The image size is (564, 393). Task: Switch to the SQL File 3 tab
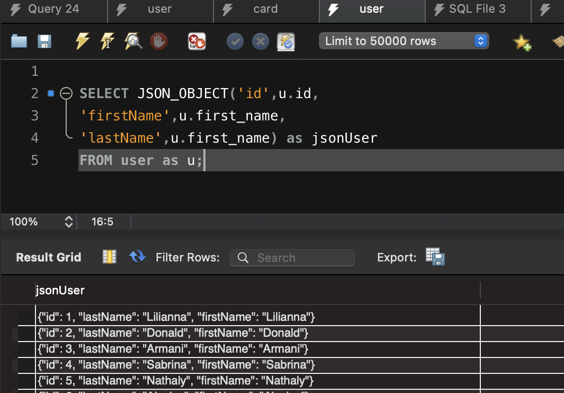[477, 9]
